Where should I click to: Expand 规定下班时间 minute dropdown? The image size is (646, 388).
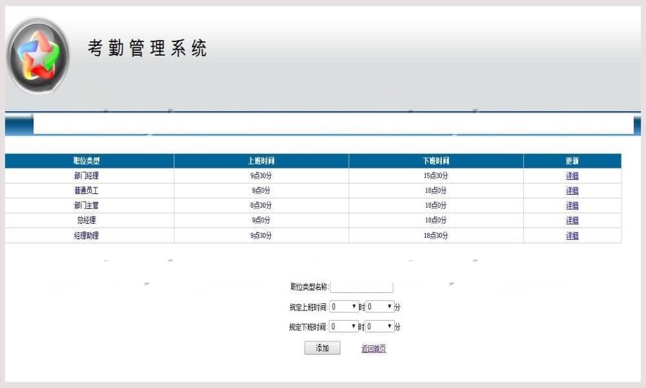click(380, 327)
